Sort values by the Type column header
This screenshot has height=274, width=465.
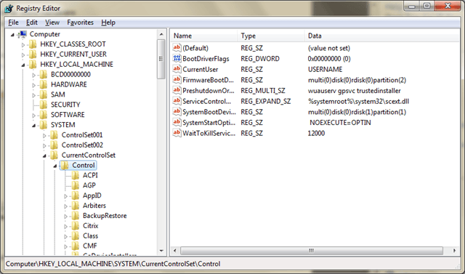coord(271,36)
